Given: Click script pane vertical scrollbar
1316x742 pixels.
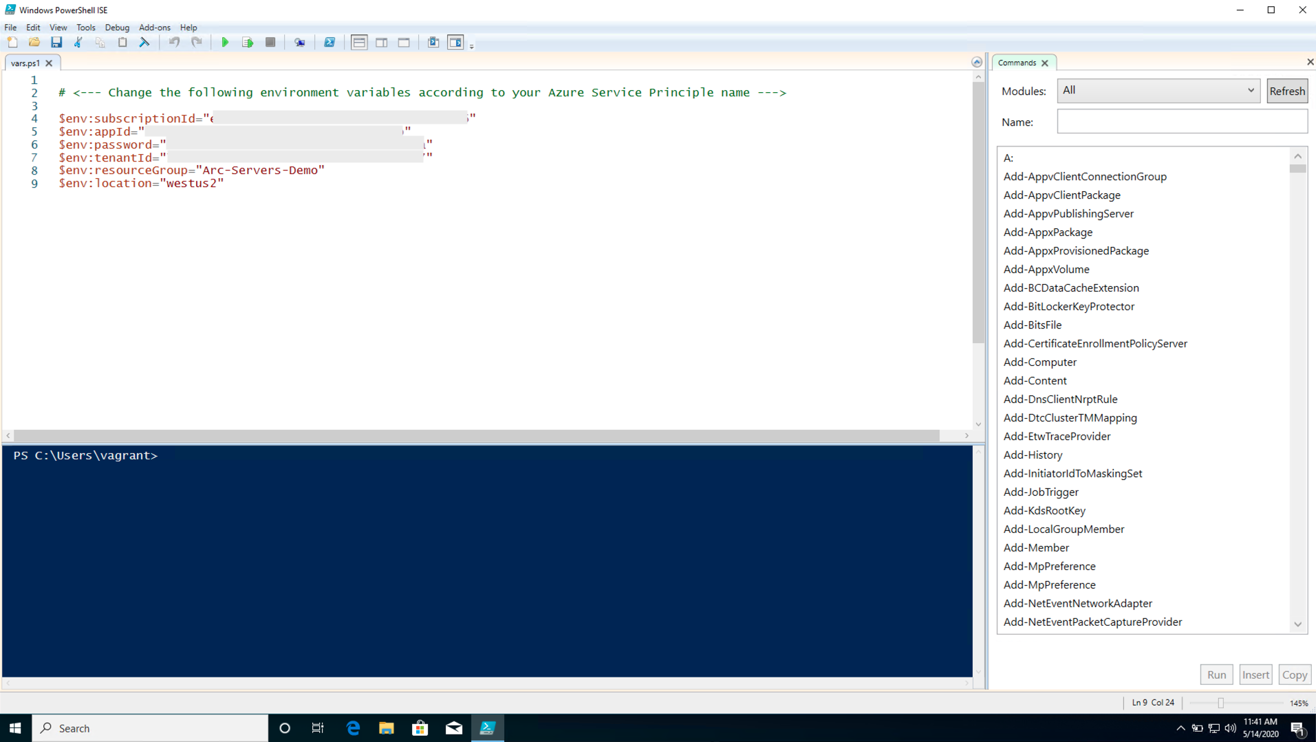Looking at the screenshot, I should point(978,214).
